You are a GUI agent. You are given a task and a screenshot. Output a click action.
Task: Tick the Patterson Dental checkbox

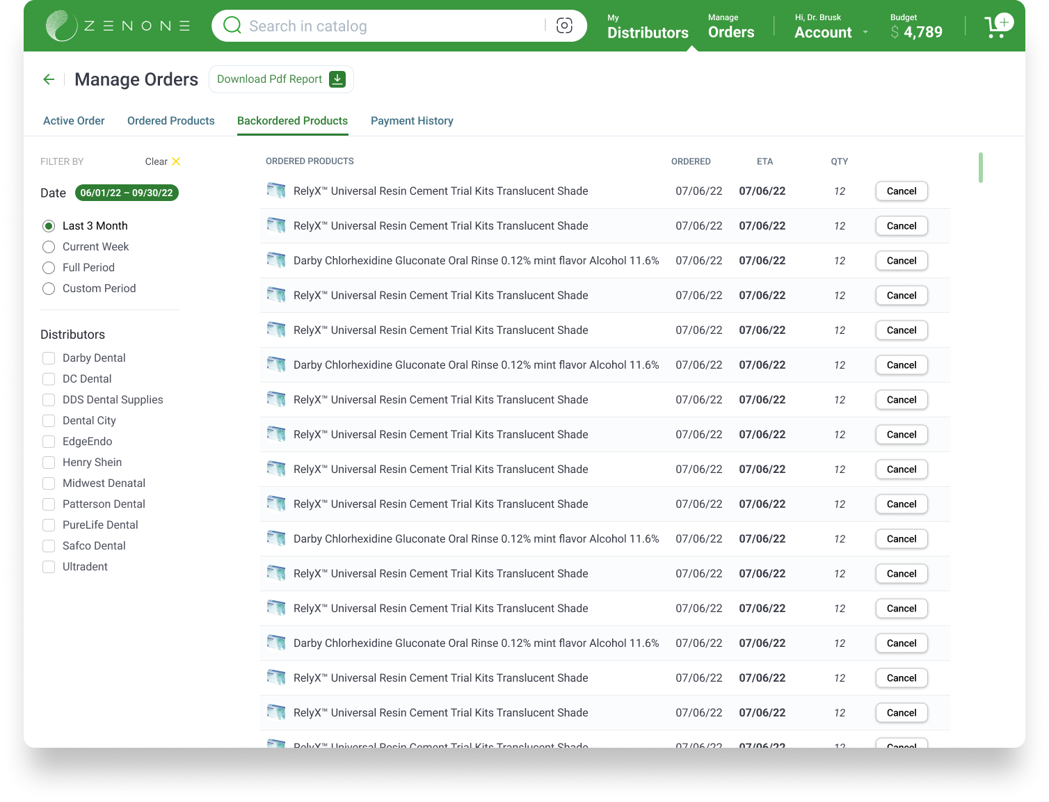point(49,504)
